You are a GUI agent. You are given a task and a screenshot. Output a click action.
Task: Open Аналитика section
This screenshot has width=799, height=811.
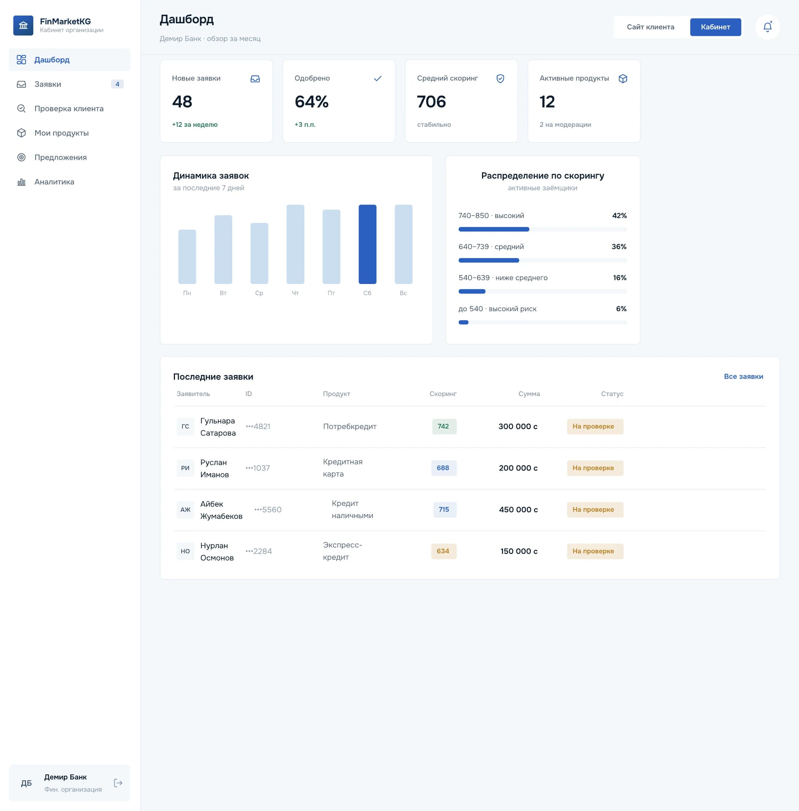[x=70, y=181]
